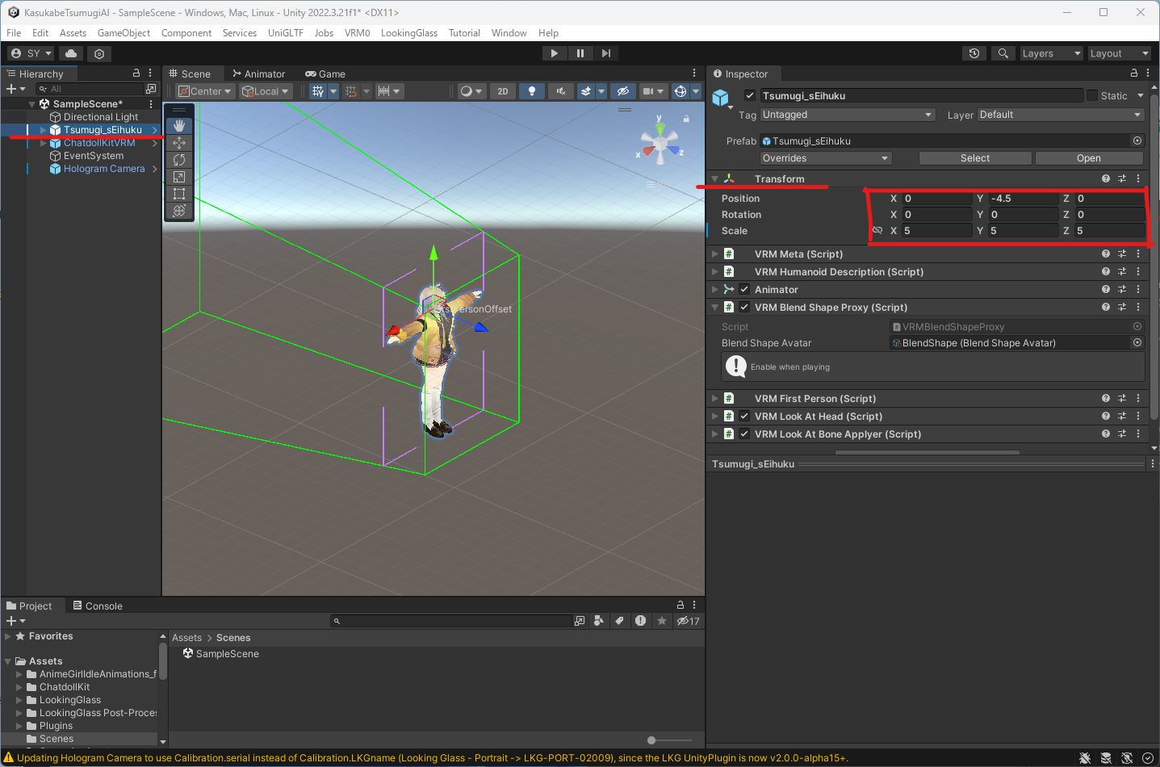Image resolution: width=1160 pixels, height=767 pixels.
Task: Toggle the Tsumugi_sEihuku active checkbox
Action: pyautogui.click(x=750, y=95)
